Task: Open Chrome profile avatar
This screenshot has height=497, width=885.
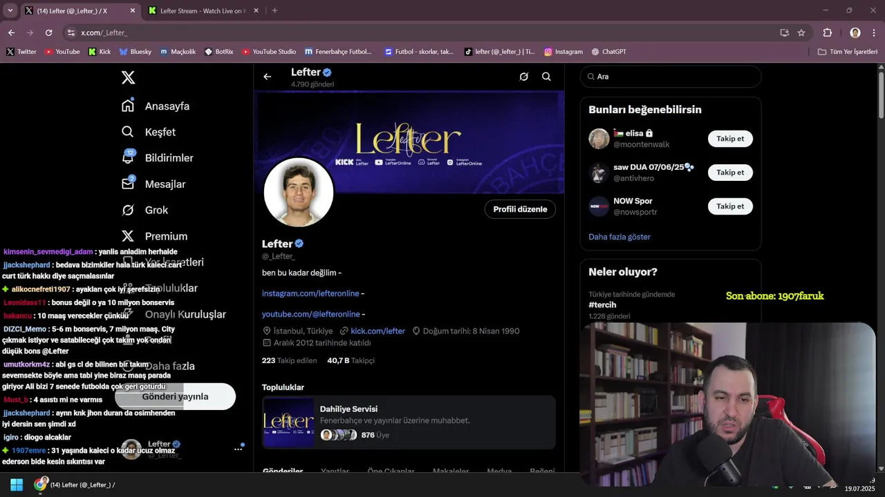Action: (x=855, y=32)
